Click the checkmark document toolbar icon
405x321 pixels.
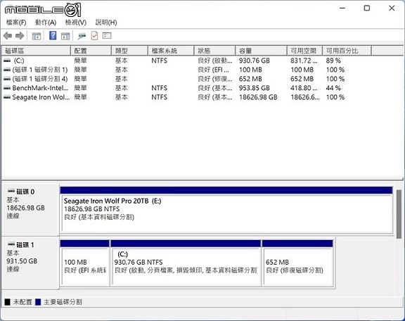coord(94,36)
